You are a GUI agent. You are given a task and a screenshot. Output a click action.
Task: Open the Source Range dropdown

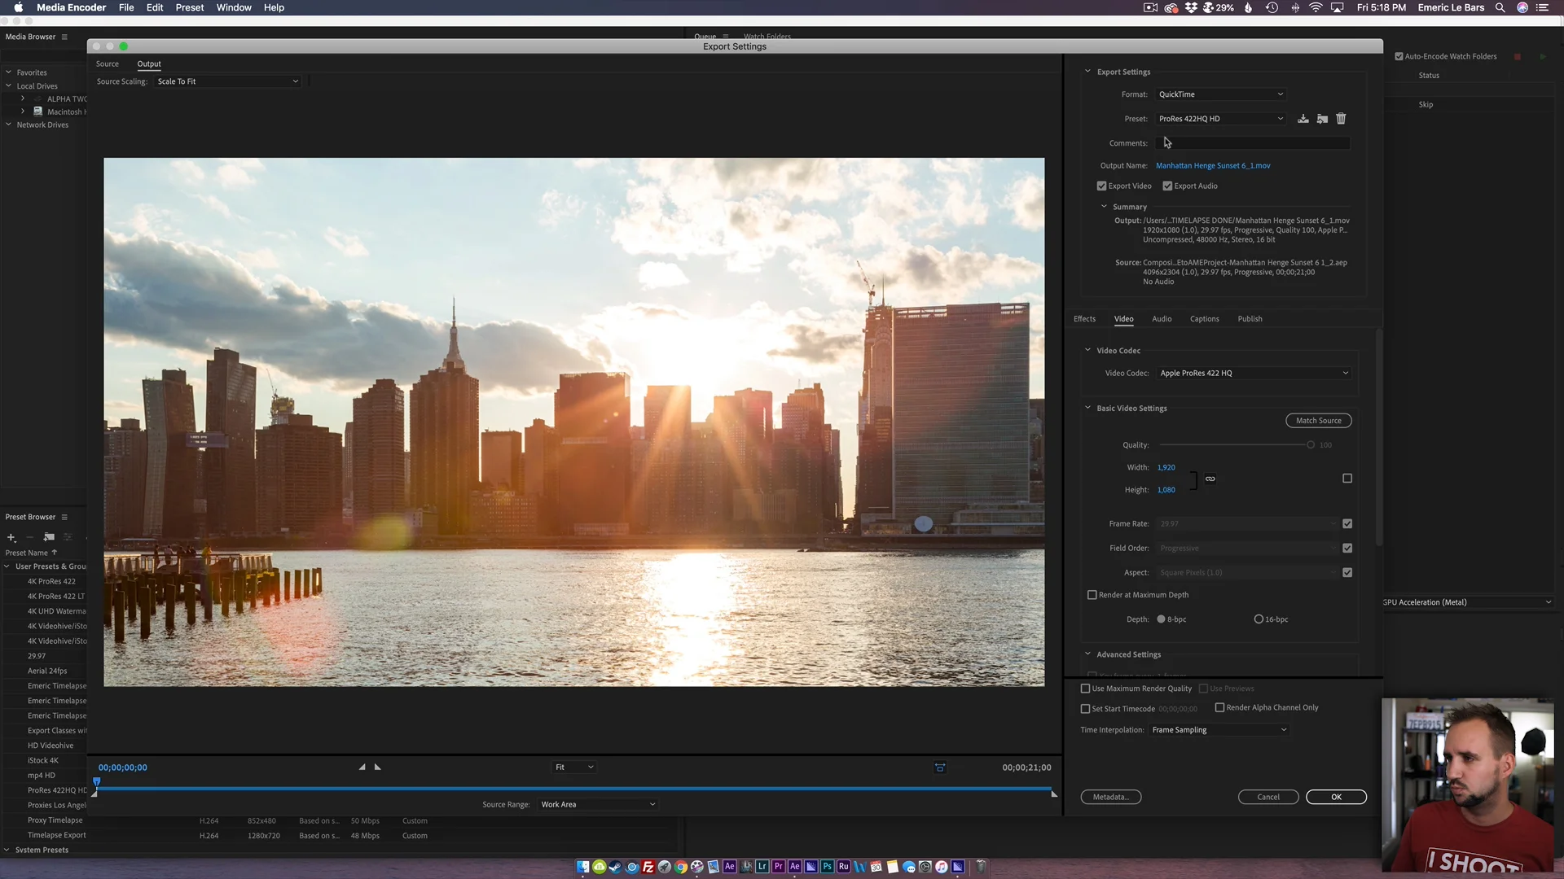click(x=597, y=805)
